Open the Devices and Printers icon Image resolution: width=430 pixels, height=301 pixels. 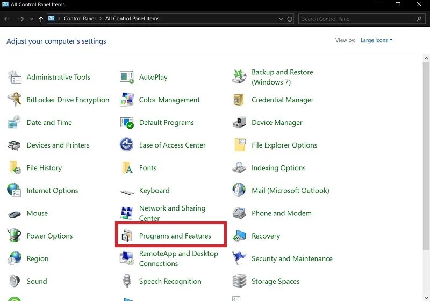pos(15,145)
